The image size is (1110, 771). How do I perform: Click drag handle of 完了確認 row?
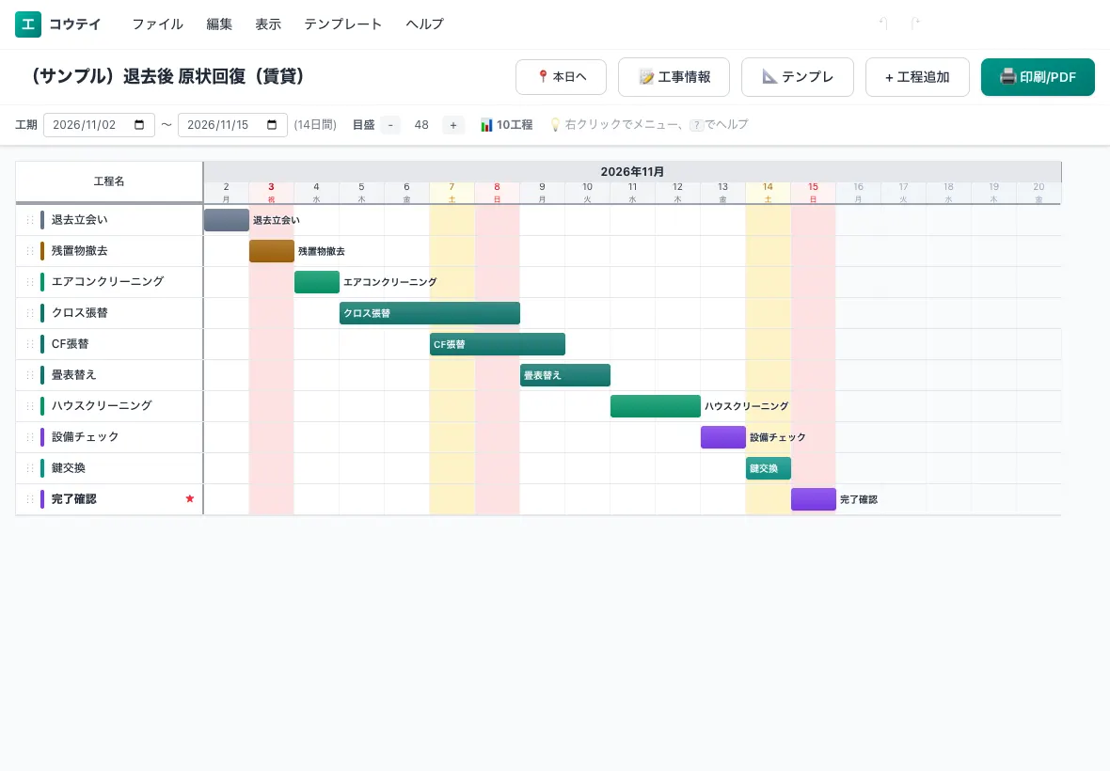pos(30,499)
